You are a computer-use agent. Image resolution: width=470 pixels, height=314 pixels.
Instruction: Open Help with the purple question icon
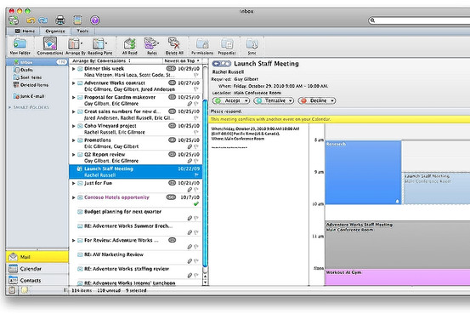[x=94, y=20]
